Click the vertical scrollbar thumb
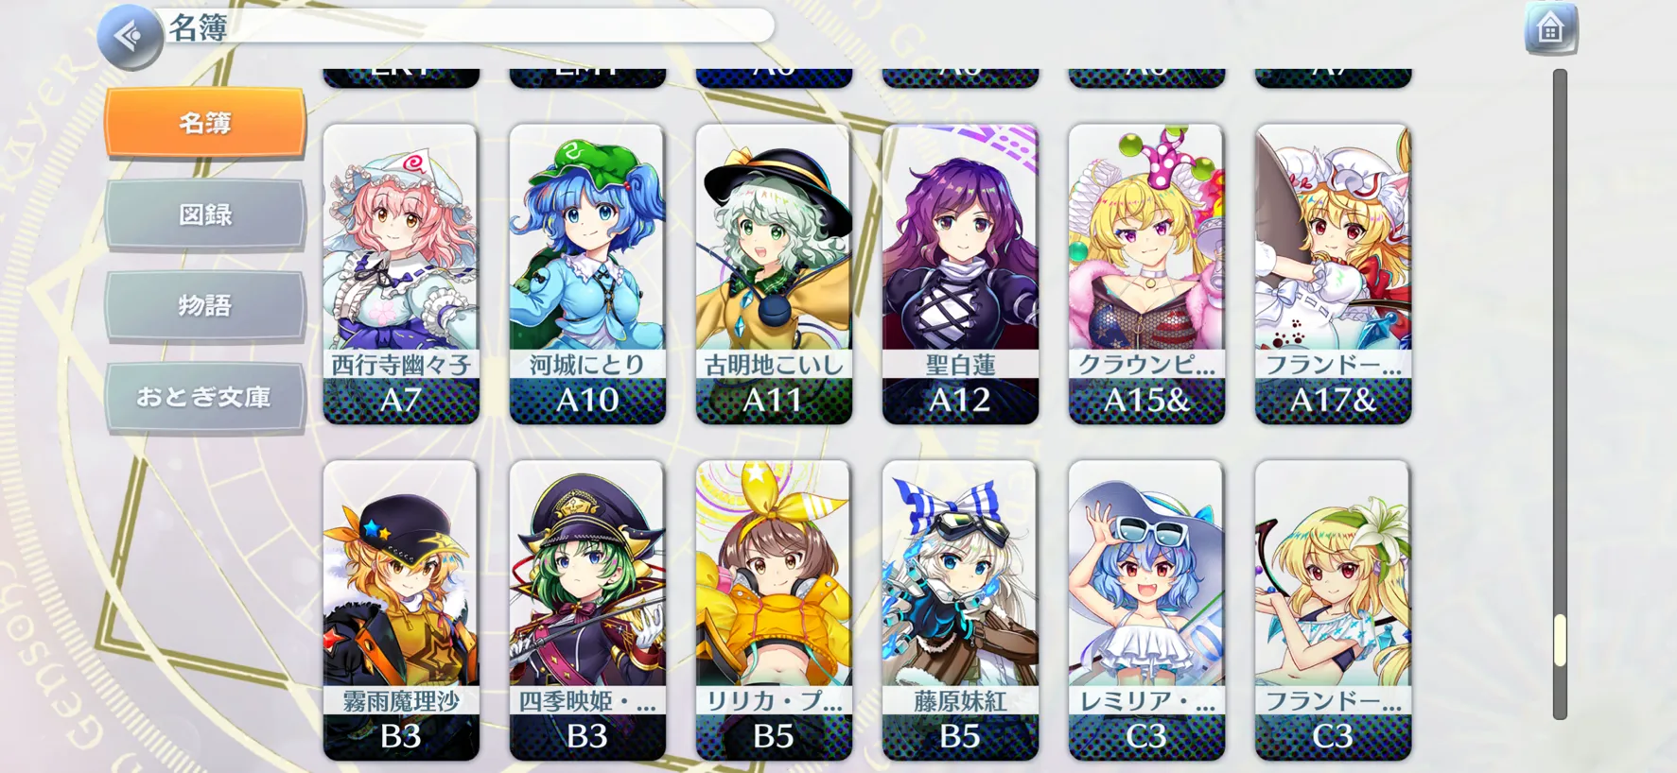Viewport: 1677px width, 773px height. 1560,641
